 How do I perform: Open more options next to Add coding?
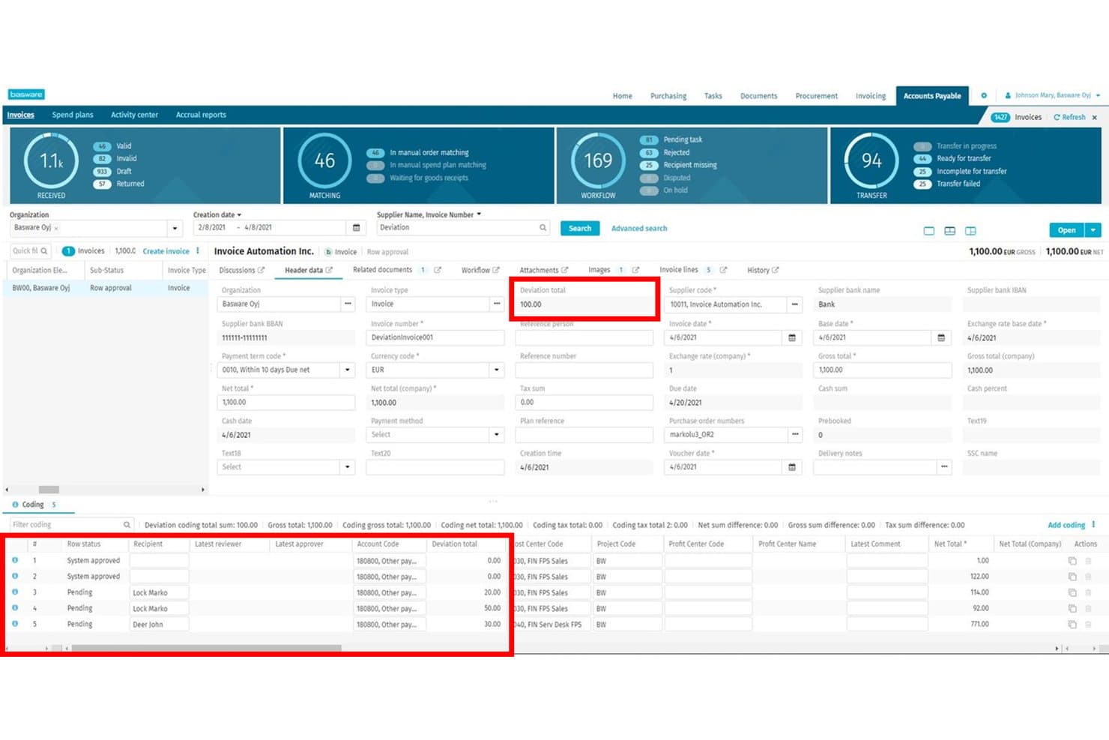point(1094,525)
